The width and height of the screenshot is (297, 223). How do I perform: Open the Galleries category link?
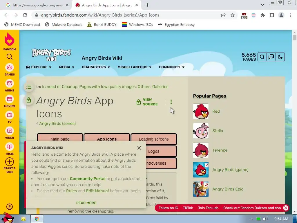point(160,87)
